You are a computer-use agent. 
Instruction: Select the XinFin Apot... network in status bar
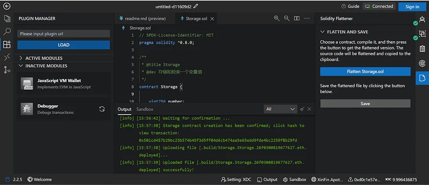[x=327, y=180]
